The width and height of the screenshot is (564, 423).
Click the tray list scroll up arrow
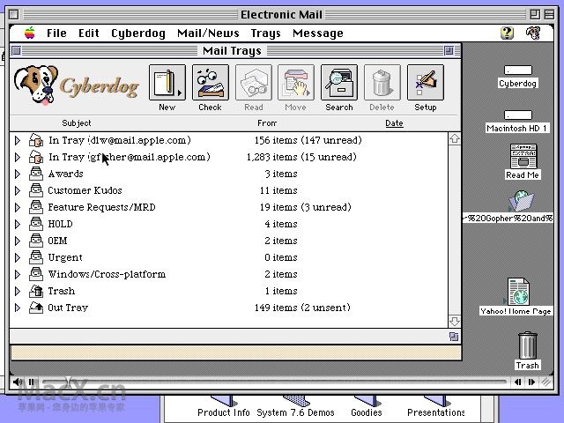tap(455, 138)
